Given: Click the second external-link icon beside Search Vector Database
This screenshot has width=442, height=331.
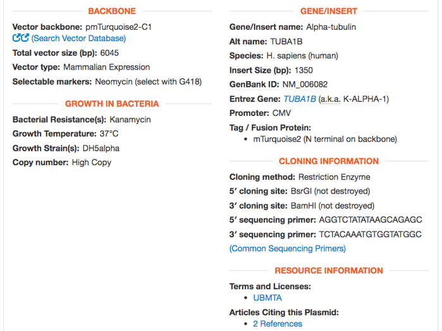Looking at the screenshot, I should pos(25,38).
